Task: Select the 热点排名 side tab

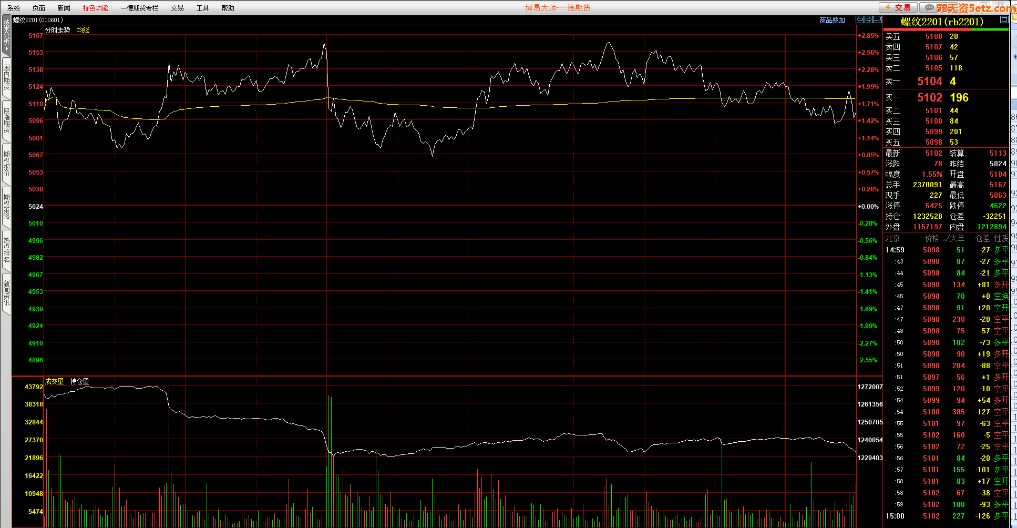Action: [x=6, y=250]
